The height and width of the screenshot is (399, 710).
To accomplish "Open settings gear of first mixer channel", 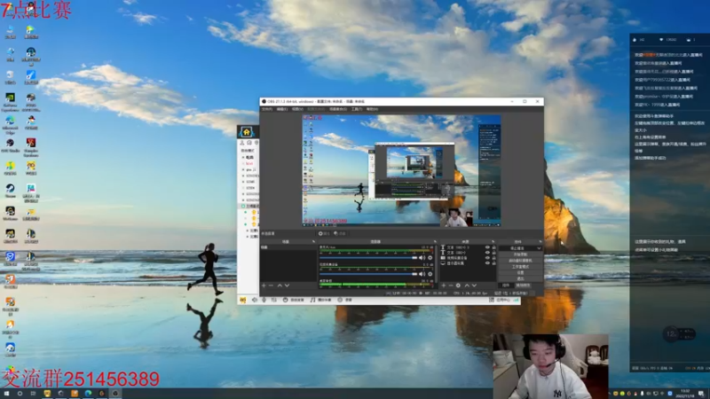I will coord(430,258).
